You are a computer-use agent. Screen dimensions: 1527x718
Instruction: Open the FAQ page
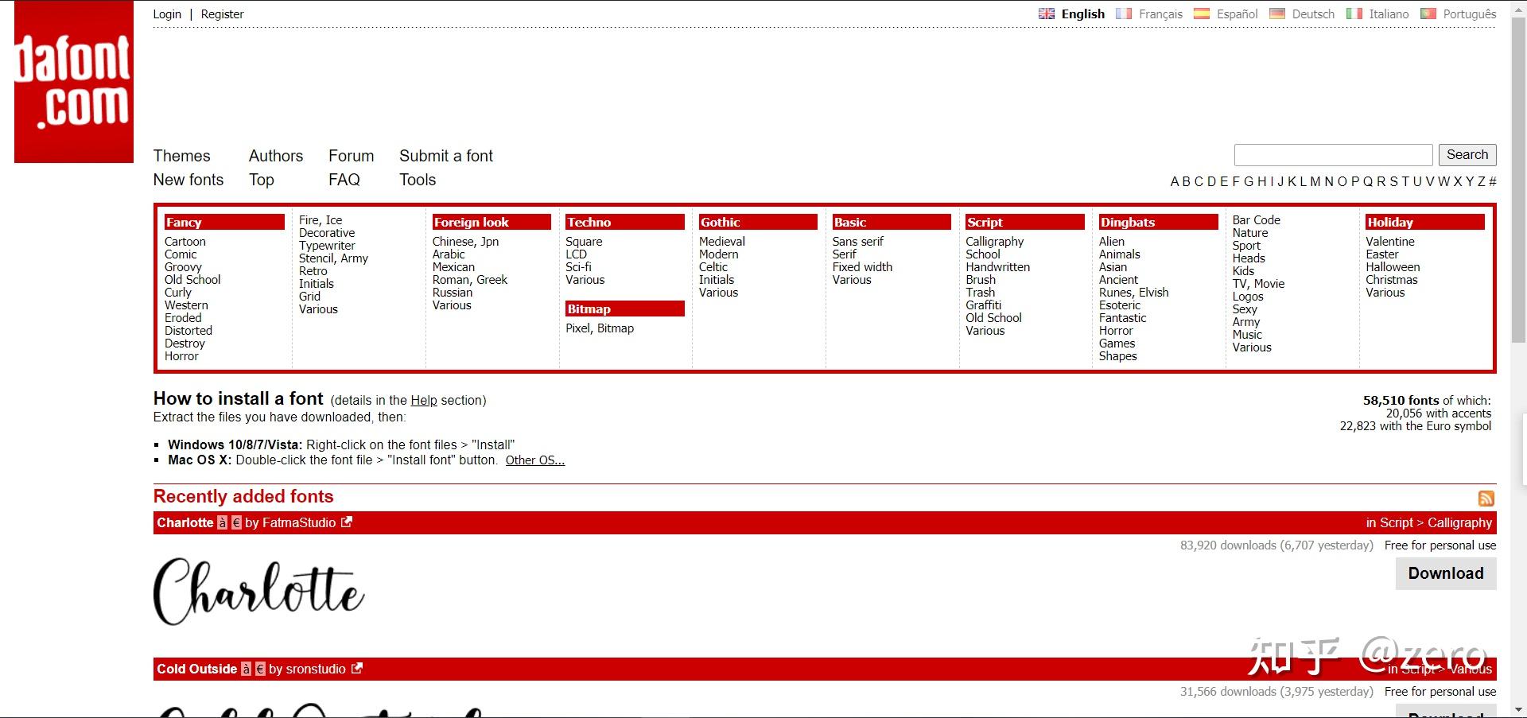tap(344, 180)
